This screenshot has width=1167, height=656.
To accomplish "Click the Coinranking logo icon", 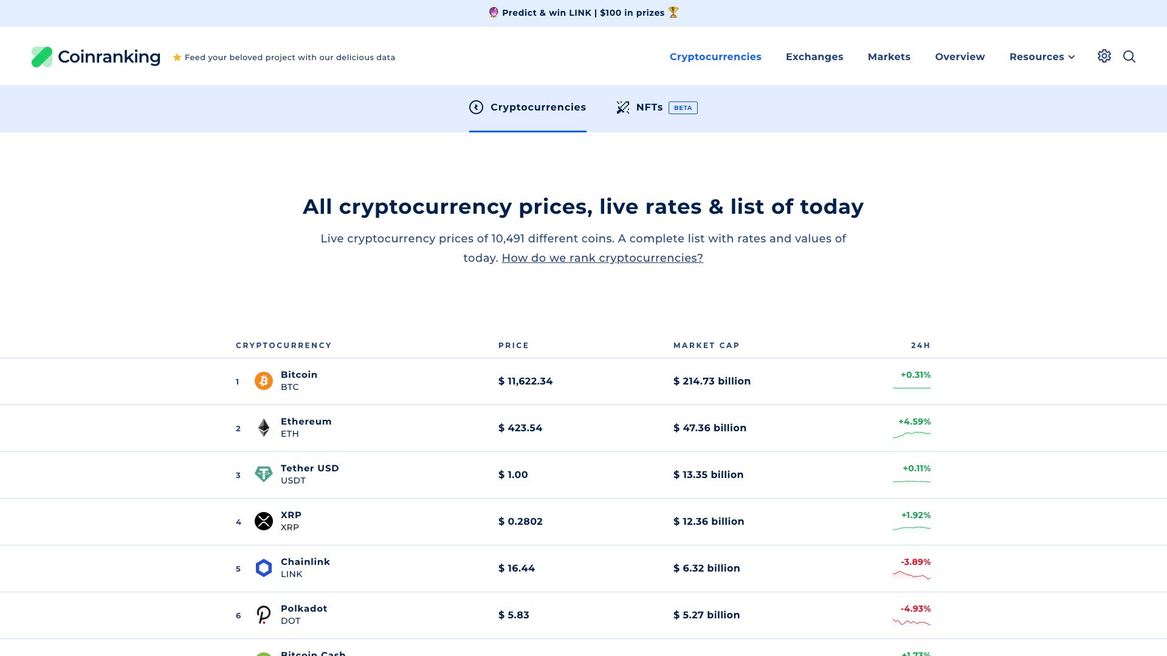I will (x=42, y=57).
